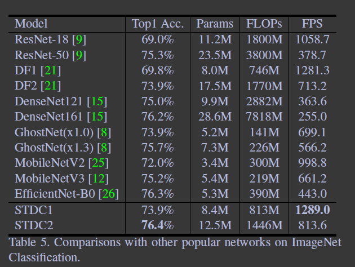This screenshot has height=267, width=355.
Task: Open citation 9 next to ResNet-50
Action: pos(79,55)
